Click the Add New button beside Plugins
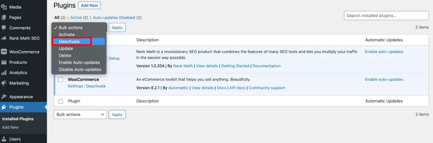This screenshot has height=143, width=433. point(89,5)
